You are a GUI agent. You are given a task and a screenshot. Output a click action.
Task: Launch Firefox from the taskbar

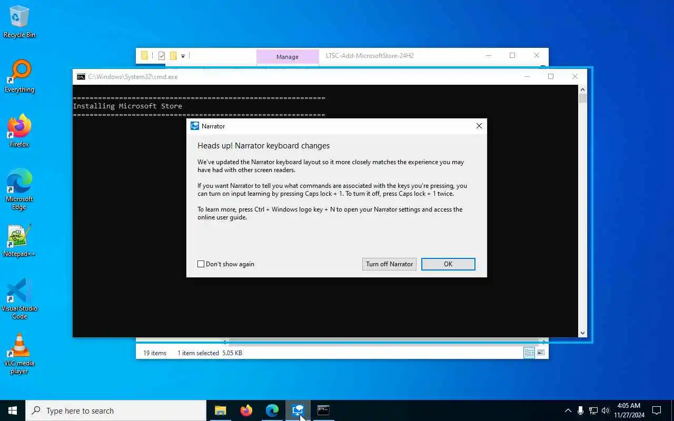tap(246, 410)
